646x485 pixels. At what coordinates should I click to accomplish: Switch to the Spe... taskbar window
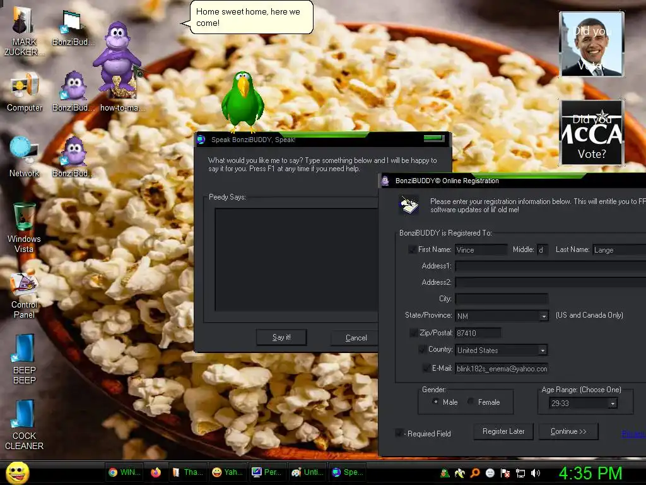(348, 472)
